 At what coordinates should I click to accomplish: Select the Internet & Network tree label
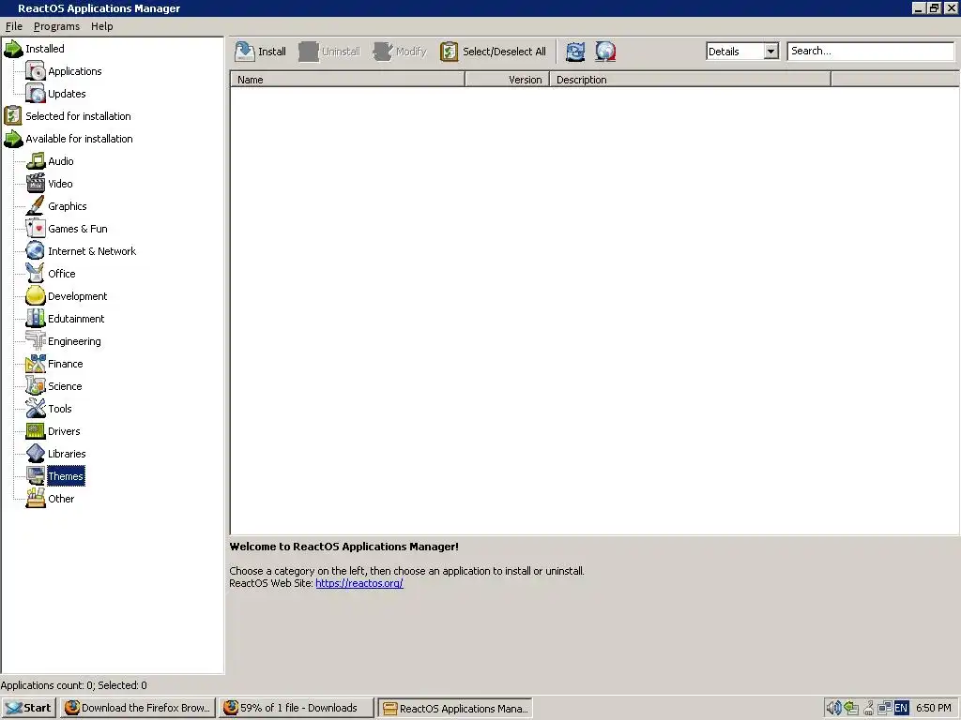(92, 251)
